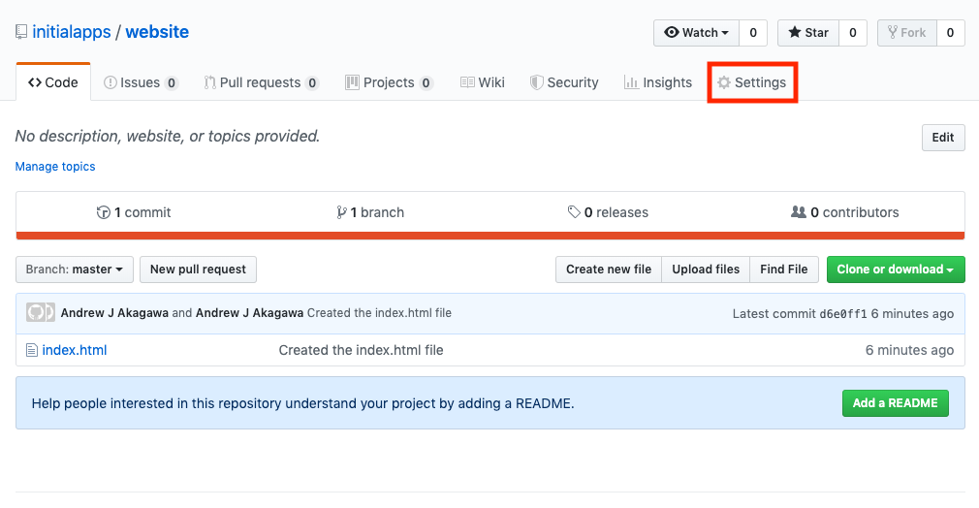Open the Pull requests tab
This screenshot has height=508, width=979.
tap(262, 82)
